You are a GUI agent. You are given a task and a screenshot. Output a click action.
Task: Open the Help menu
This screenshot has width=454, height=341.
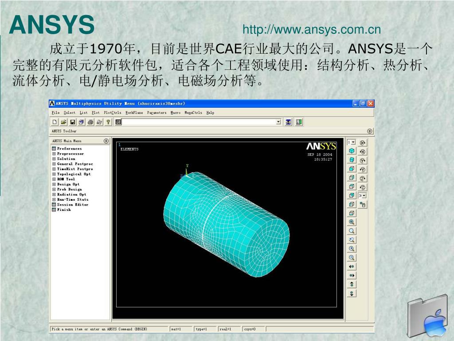pyautogui.click(x=210, y=112)
